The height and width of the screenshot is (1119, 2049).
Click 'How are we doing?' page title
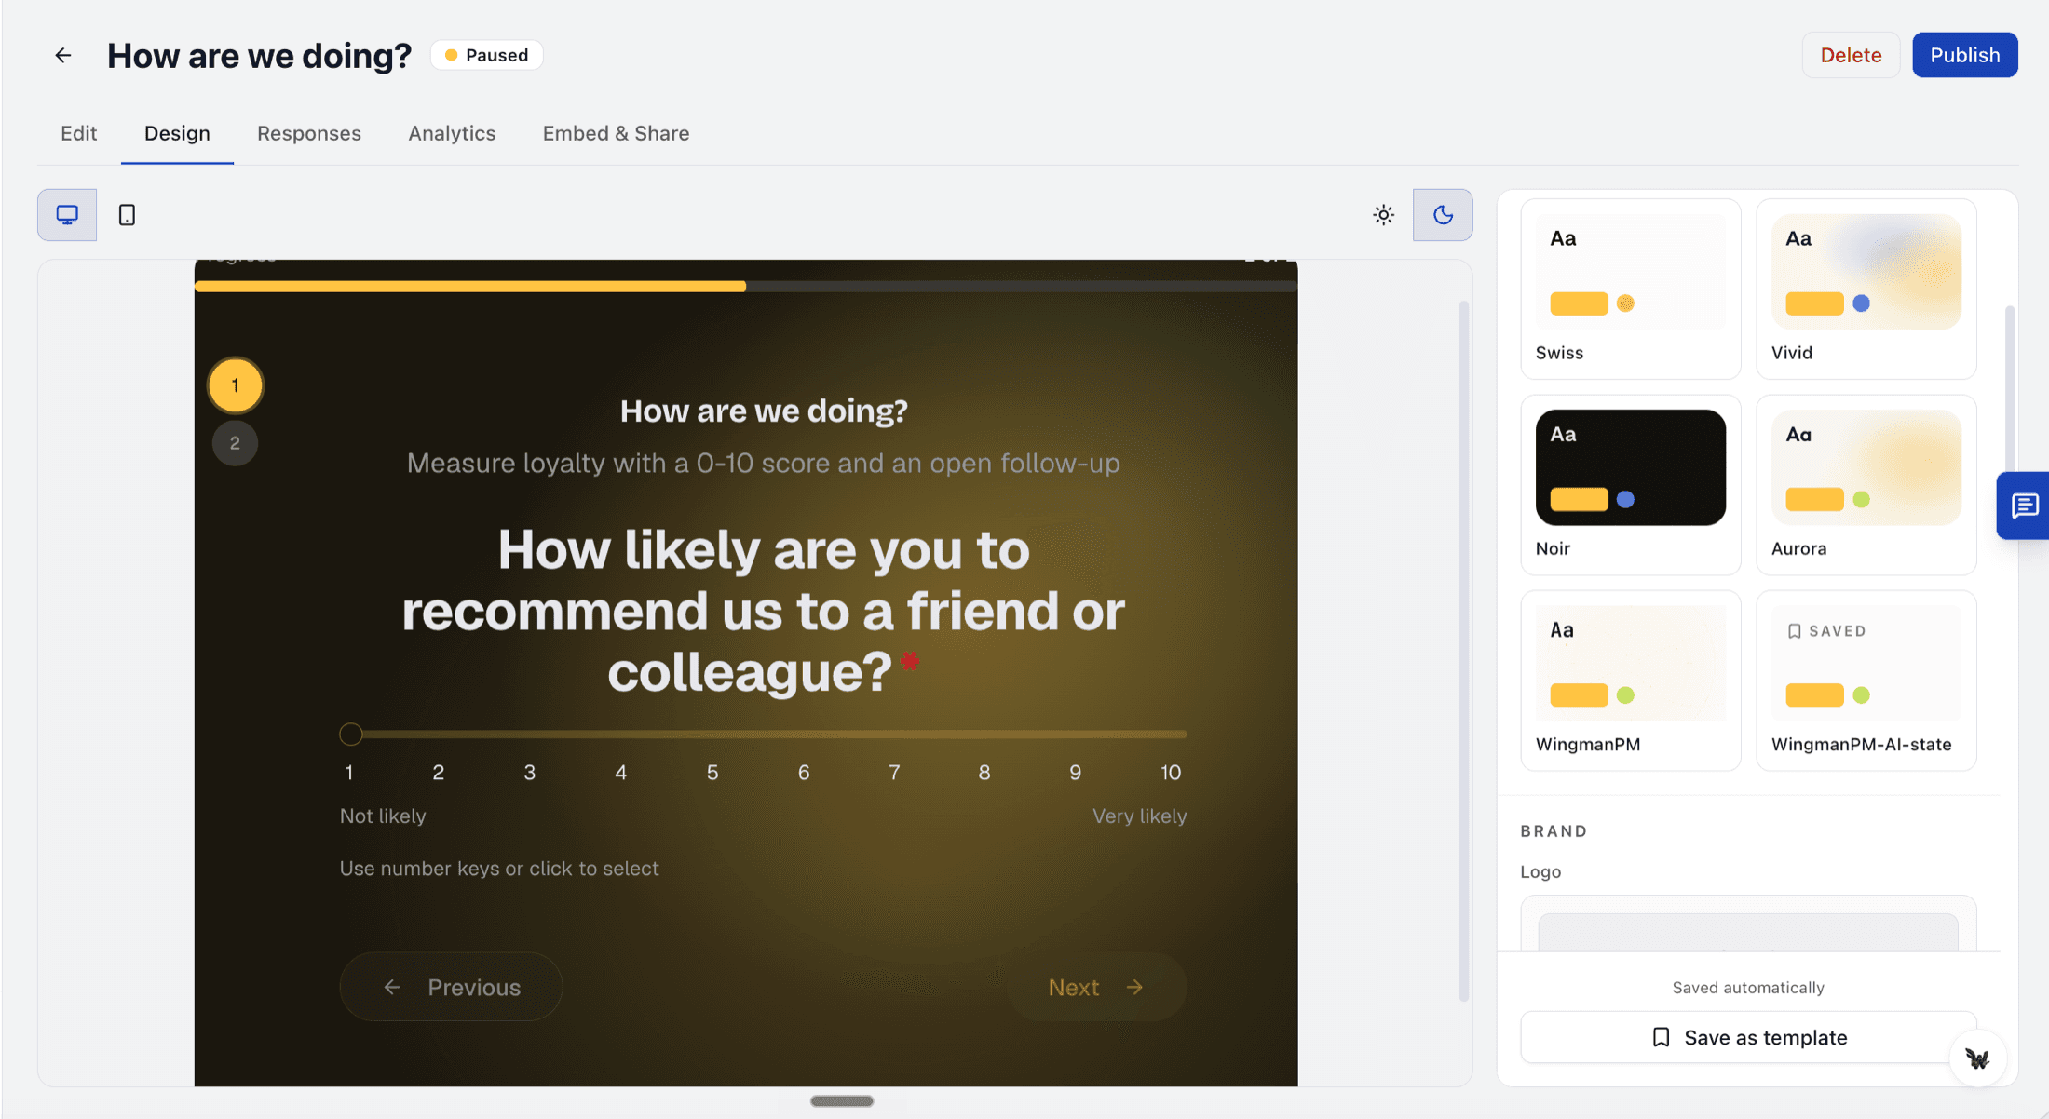coord(259,56)
